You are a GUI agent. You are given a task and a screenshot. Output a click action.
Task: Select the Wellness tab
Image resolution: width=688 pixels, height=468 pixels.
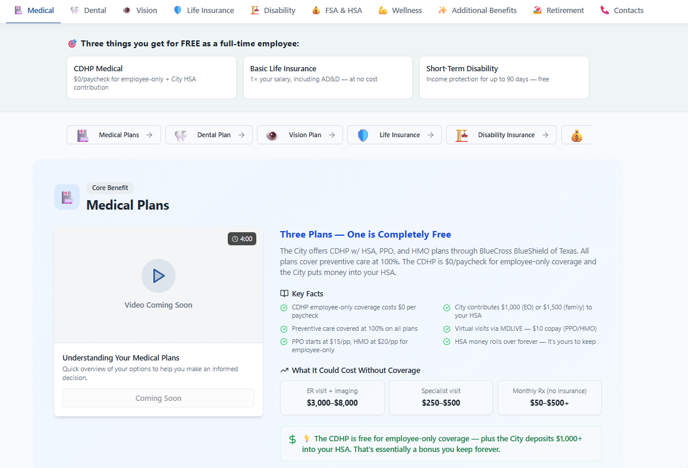[x=400, y=11]
